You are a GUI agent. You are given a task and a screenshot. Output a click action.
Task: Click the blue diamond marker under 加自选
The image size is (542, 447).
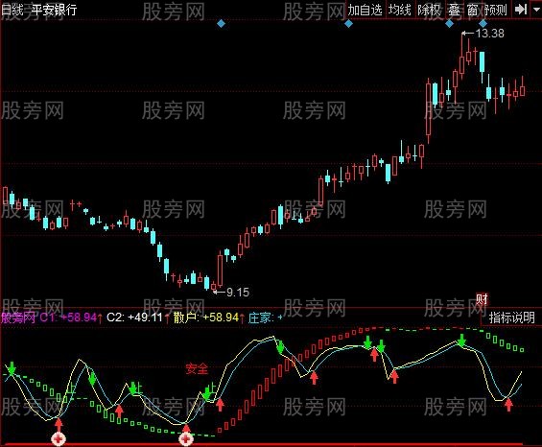348,24
